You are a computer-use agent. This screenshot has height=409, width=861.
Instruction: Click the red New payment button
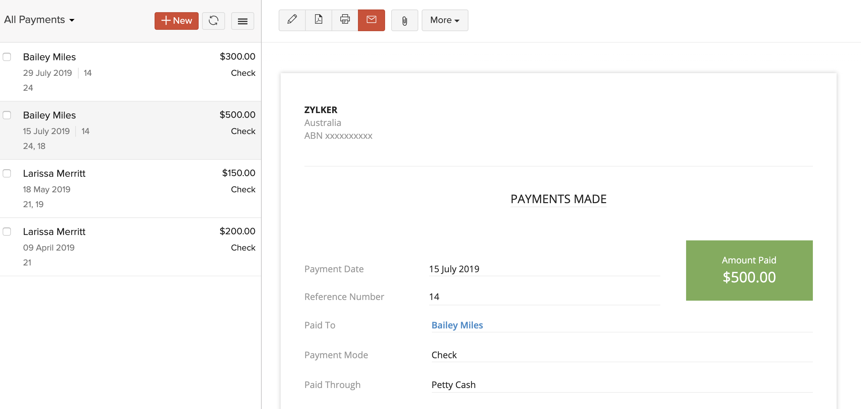176,21
